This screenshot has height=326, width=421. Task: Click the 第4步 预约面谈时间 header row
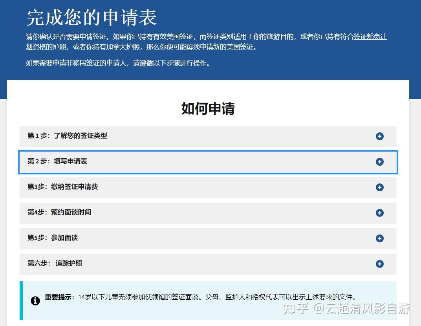point(157,213)
